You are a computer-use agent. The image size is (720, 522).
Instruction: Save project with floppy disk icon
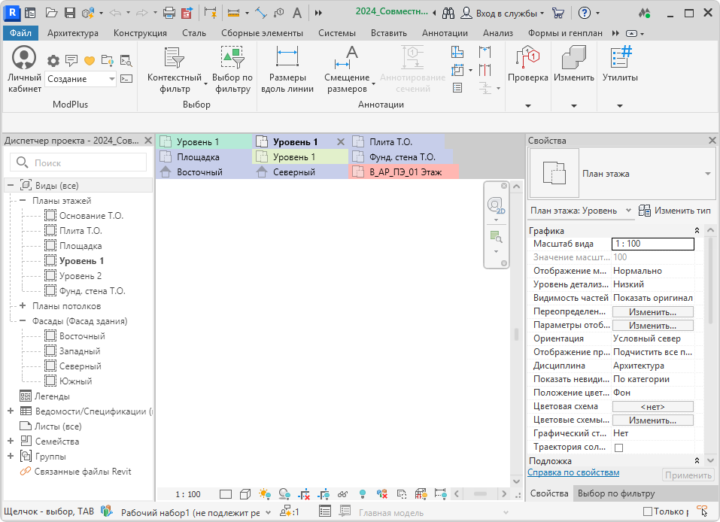pos(70,13)
